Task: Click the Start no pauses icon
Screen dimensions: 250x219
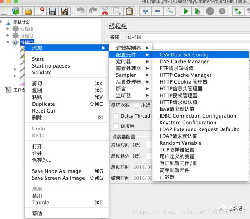Action: click(x=198, y=11)
